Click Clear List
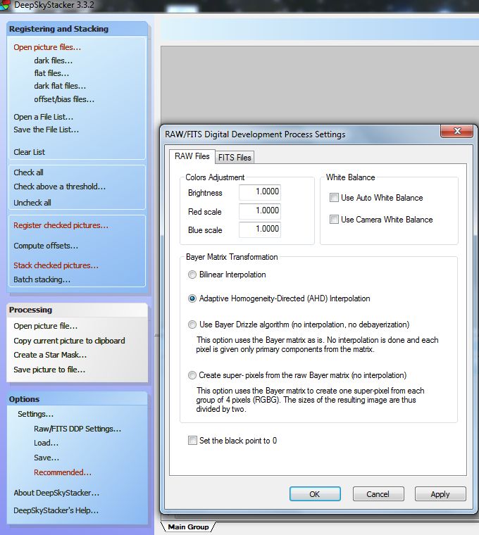Screen dimensions: 479x535 click(29, 152)
